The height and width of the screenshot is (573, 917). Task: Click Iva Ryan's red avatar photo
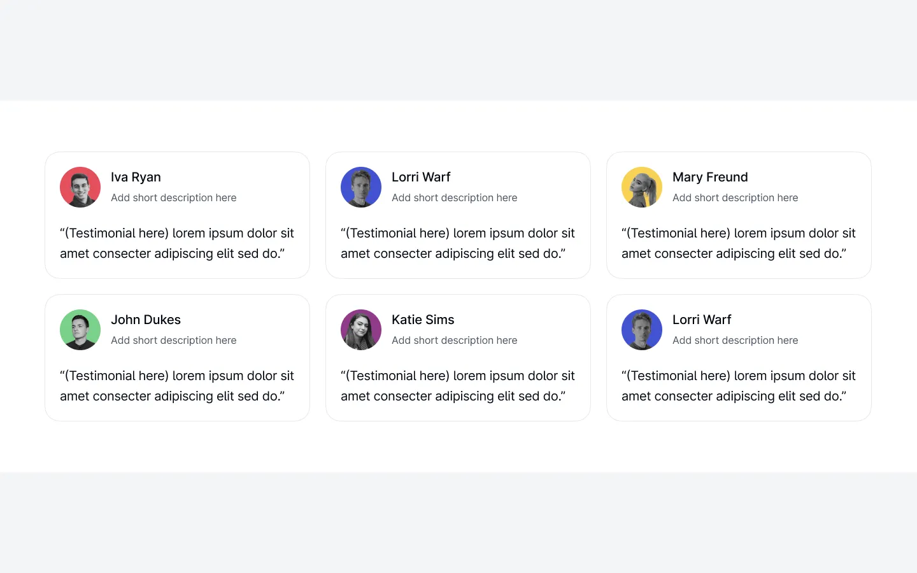(x=80, y=187)
